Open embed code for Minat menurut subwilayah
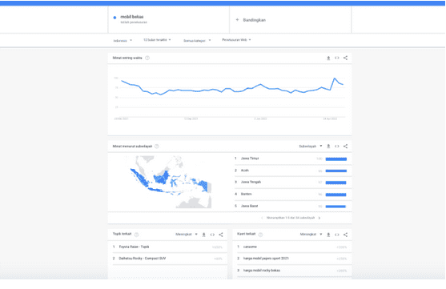The height and width of the screenshot is (289, 446). (x=337, y=147)
